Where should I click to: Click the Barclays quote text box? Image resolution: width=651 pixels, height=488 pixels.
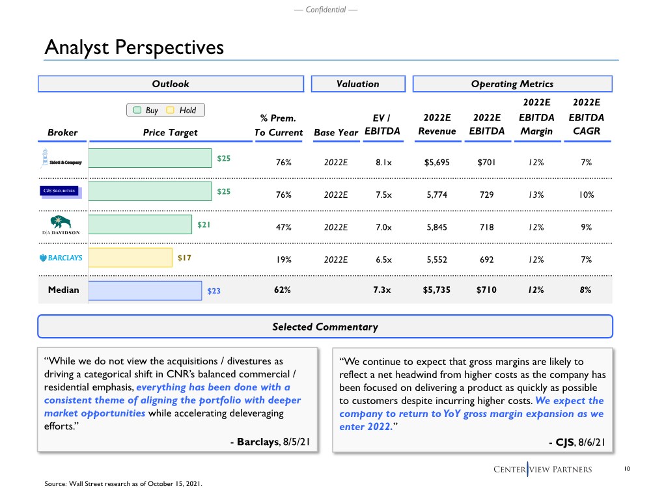point(177,399)
